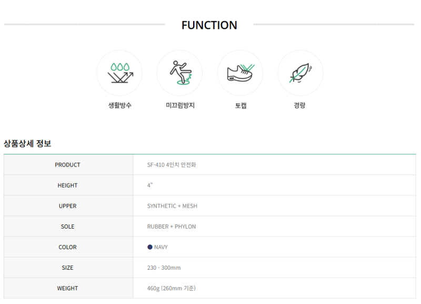
Task: Click the RUBBER + PHYLON sole value
Action: click(x=171, y=227)
